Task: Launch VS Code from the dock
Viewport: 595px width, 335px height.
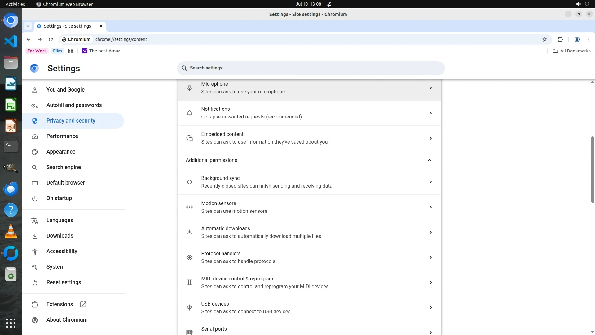Action: tap(11, 41)
